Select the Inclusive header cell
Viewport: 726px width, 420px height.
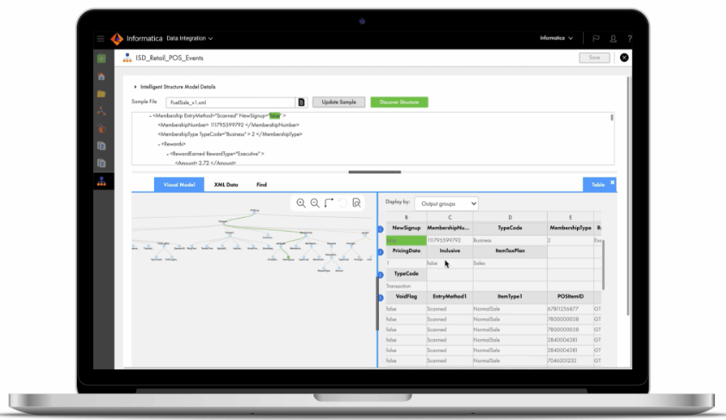tap(450, 250)
